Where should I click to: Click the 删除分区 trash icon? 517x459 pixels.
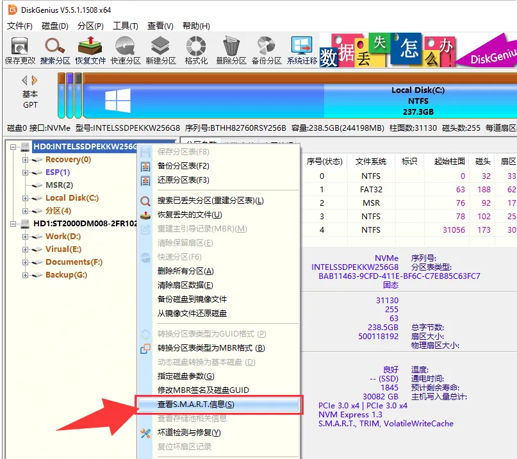coord(231,50)
